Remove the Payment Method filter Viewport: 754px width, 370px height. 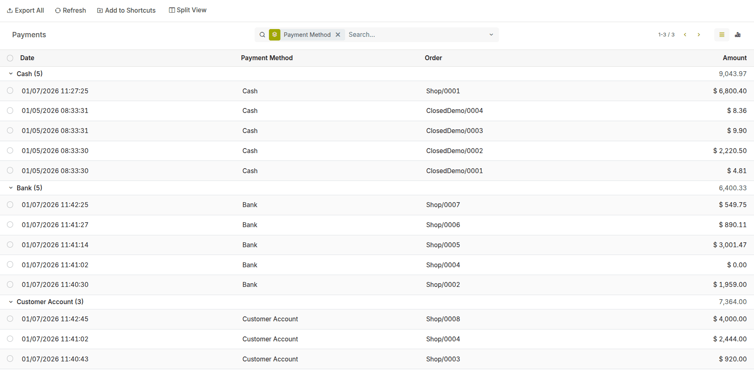click(x=338, y=35)
